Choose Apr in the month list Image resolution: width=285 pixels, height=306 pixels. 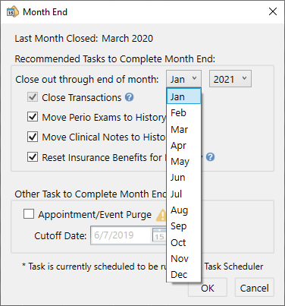pyautogui.click(x=183, y=145)
